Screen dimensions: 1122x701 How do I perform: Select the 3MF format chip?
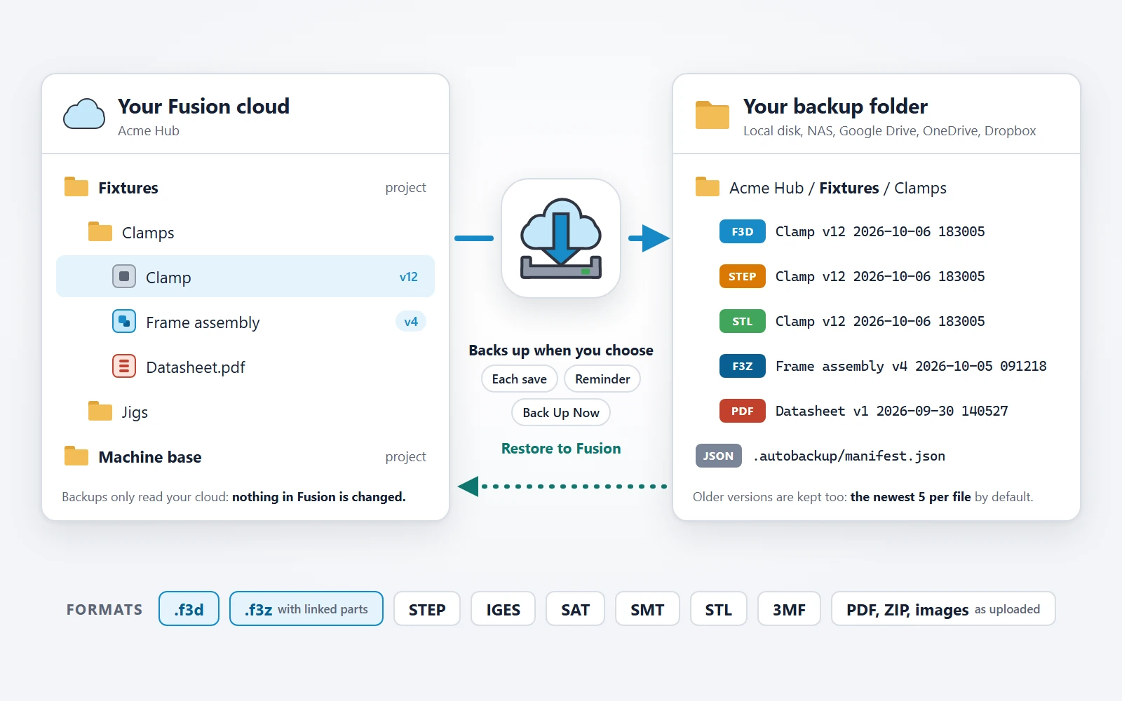coord(789,609)
